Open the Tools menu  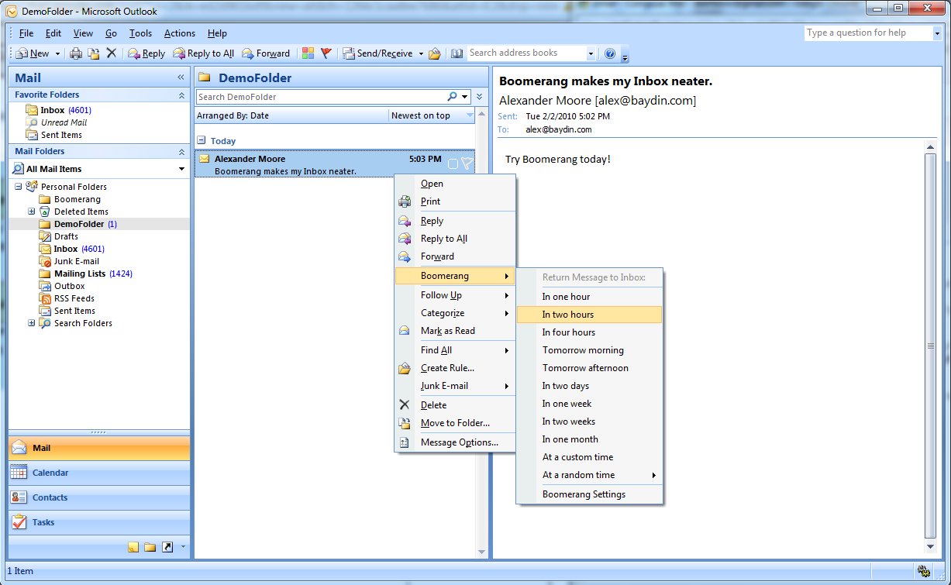pyautogui.click(x=140, y=33)
